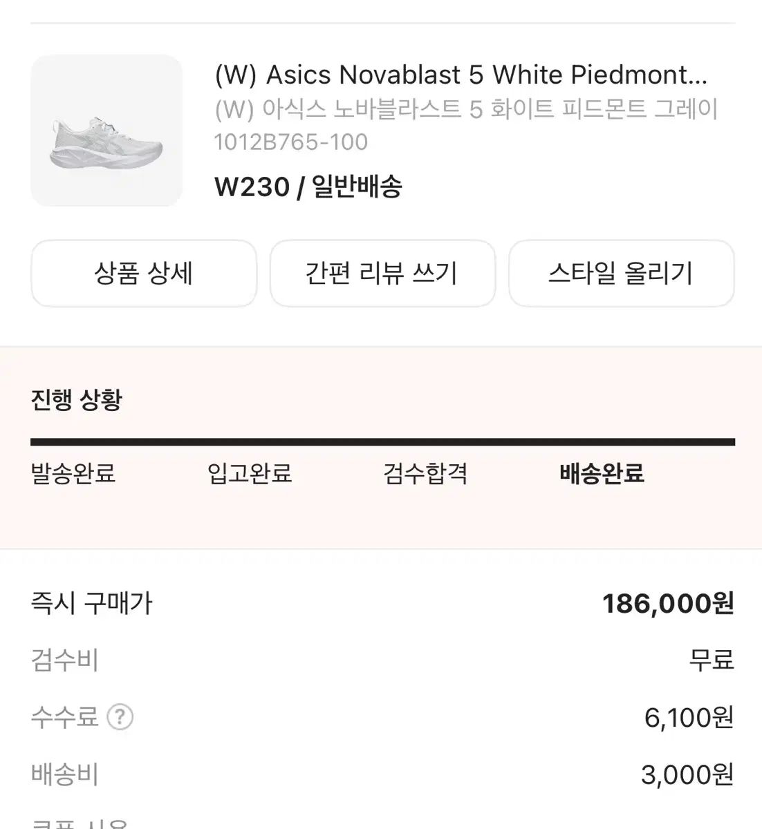Tap the 진행 상황 section heading
762x829 pixels.
click(76, 400)
